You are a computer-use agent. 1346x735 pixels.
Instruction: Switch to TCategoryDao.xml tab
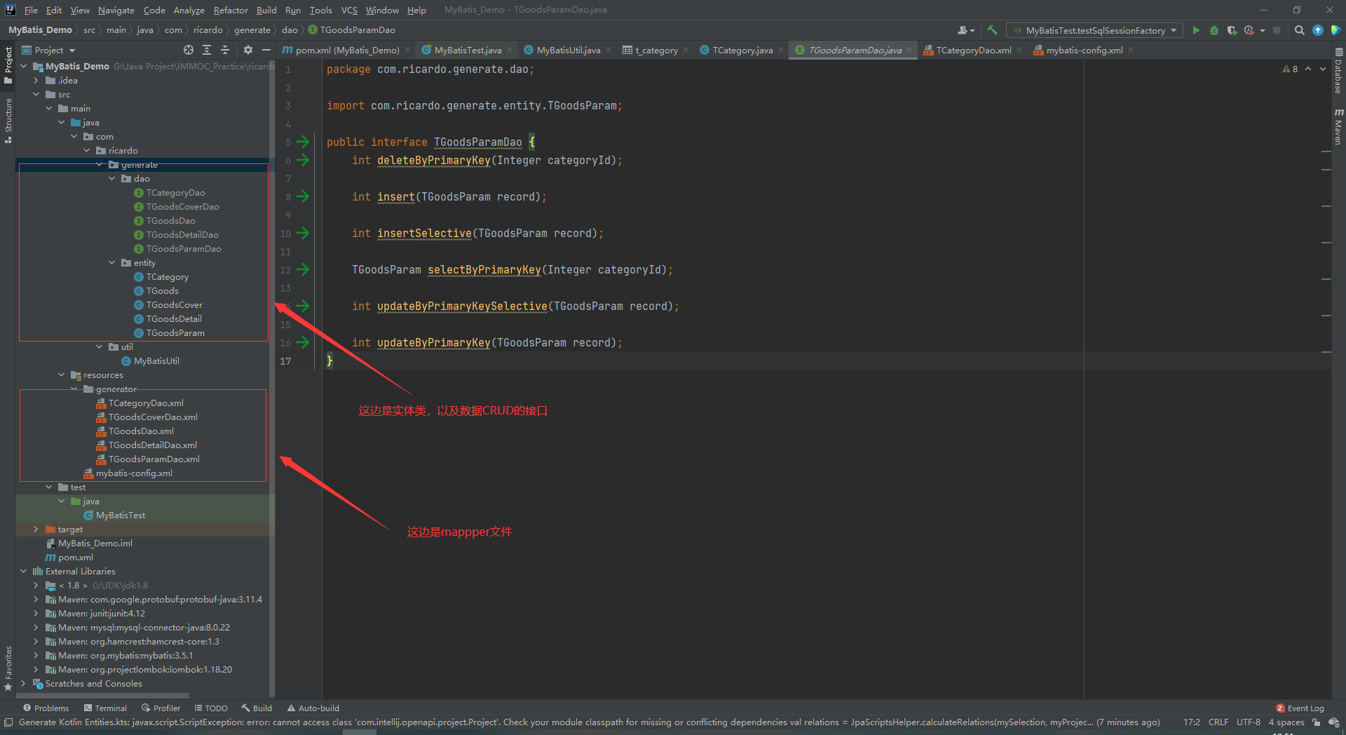(973, 50)
